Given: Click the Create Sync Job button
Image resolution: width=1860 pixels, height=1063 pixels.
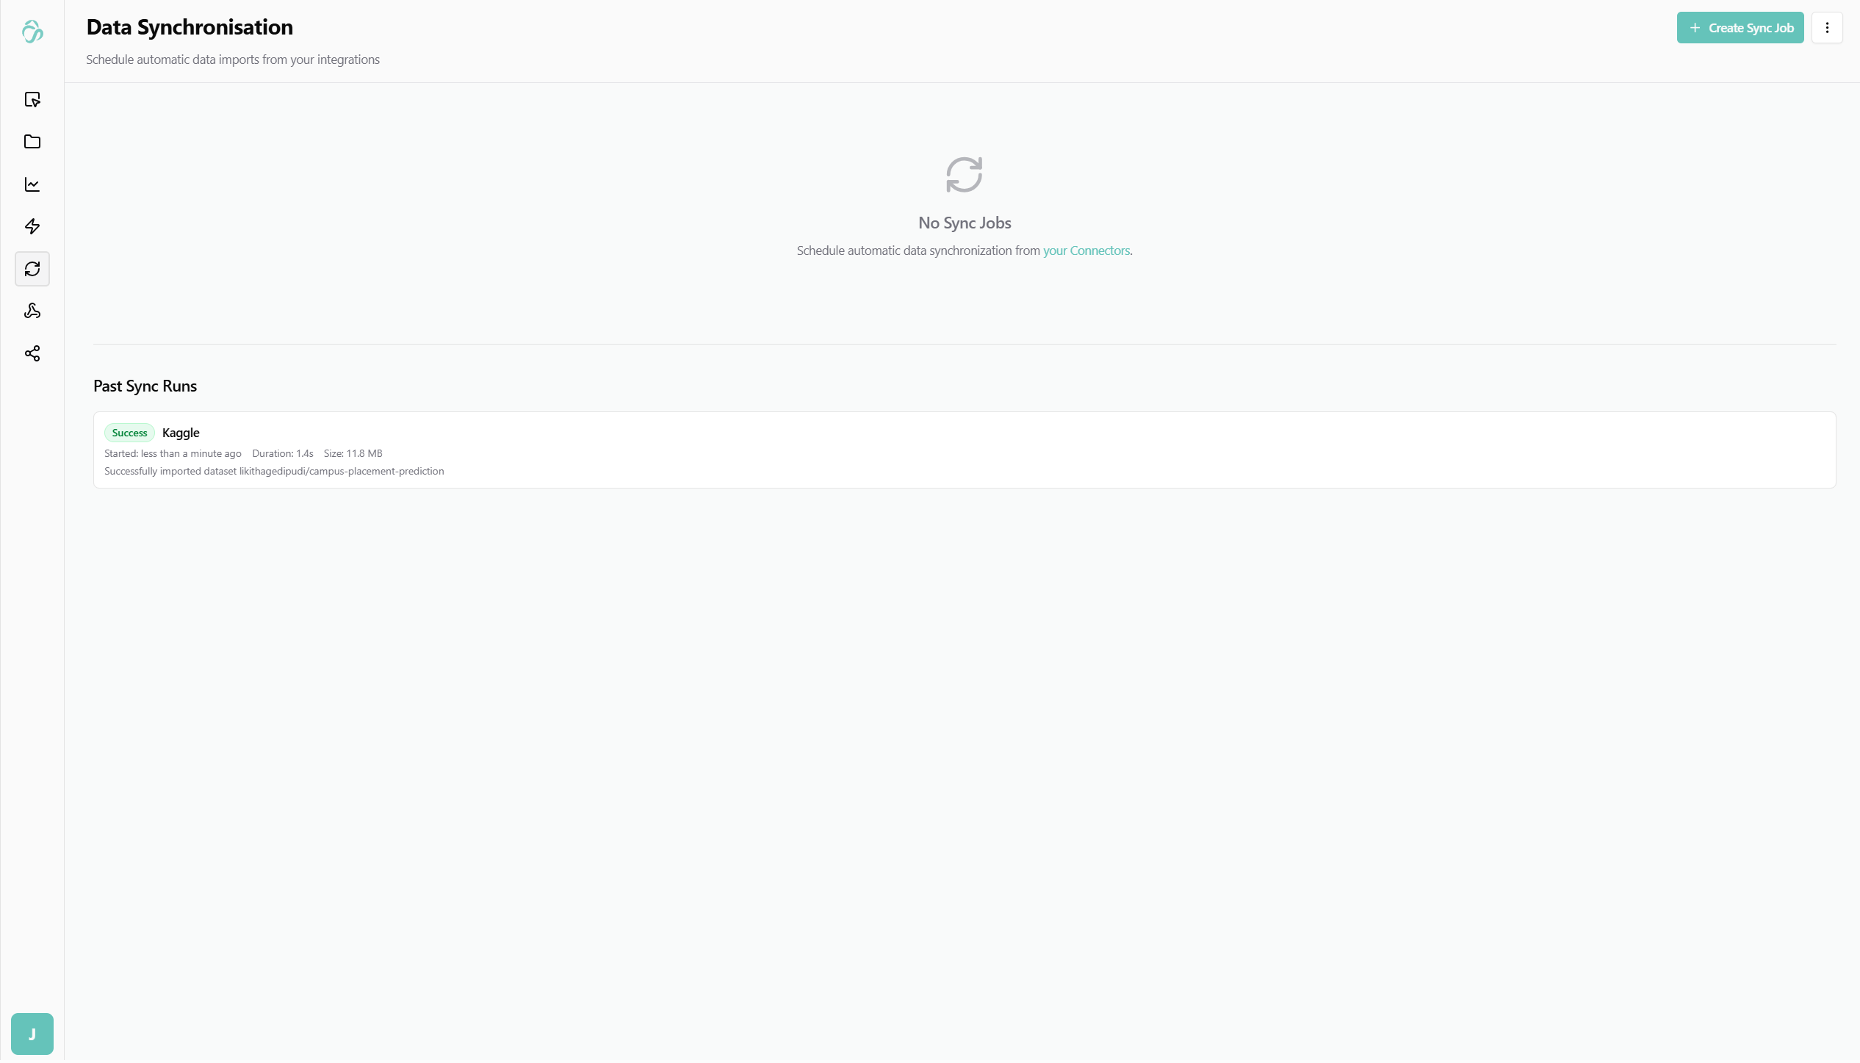Looking at the screenshot, I should coord(1740,27).
